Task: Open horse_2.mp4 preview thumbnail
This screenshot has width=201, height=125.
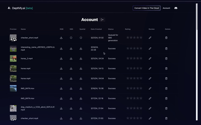Action: (x=13, y=58)
